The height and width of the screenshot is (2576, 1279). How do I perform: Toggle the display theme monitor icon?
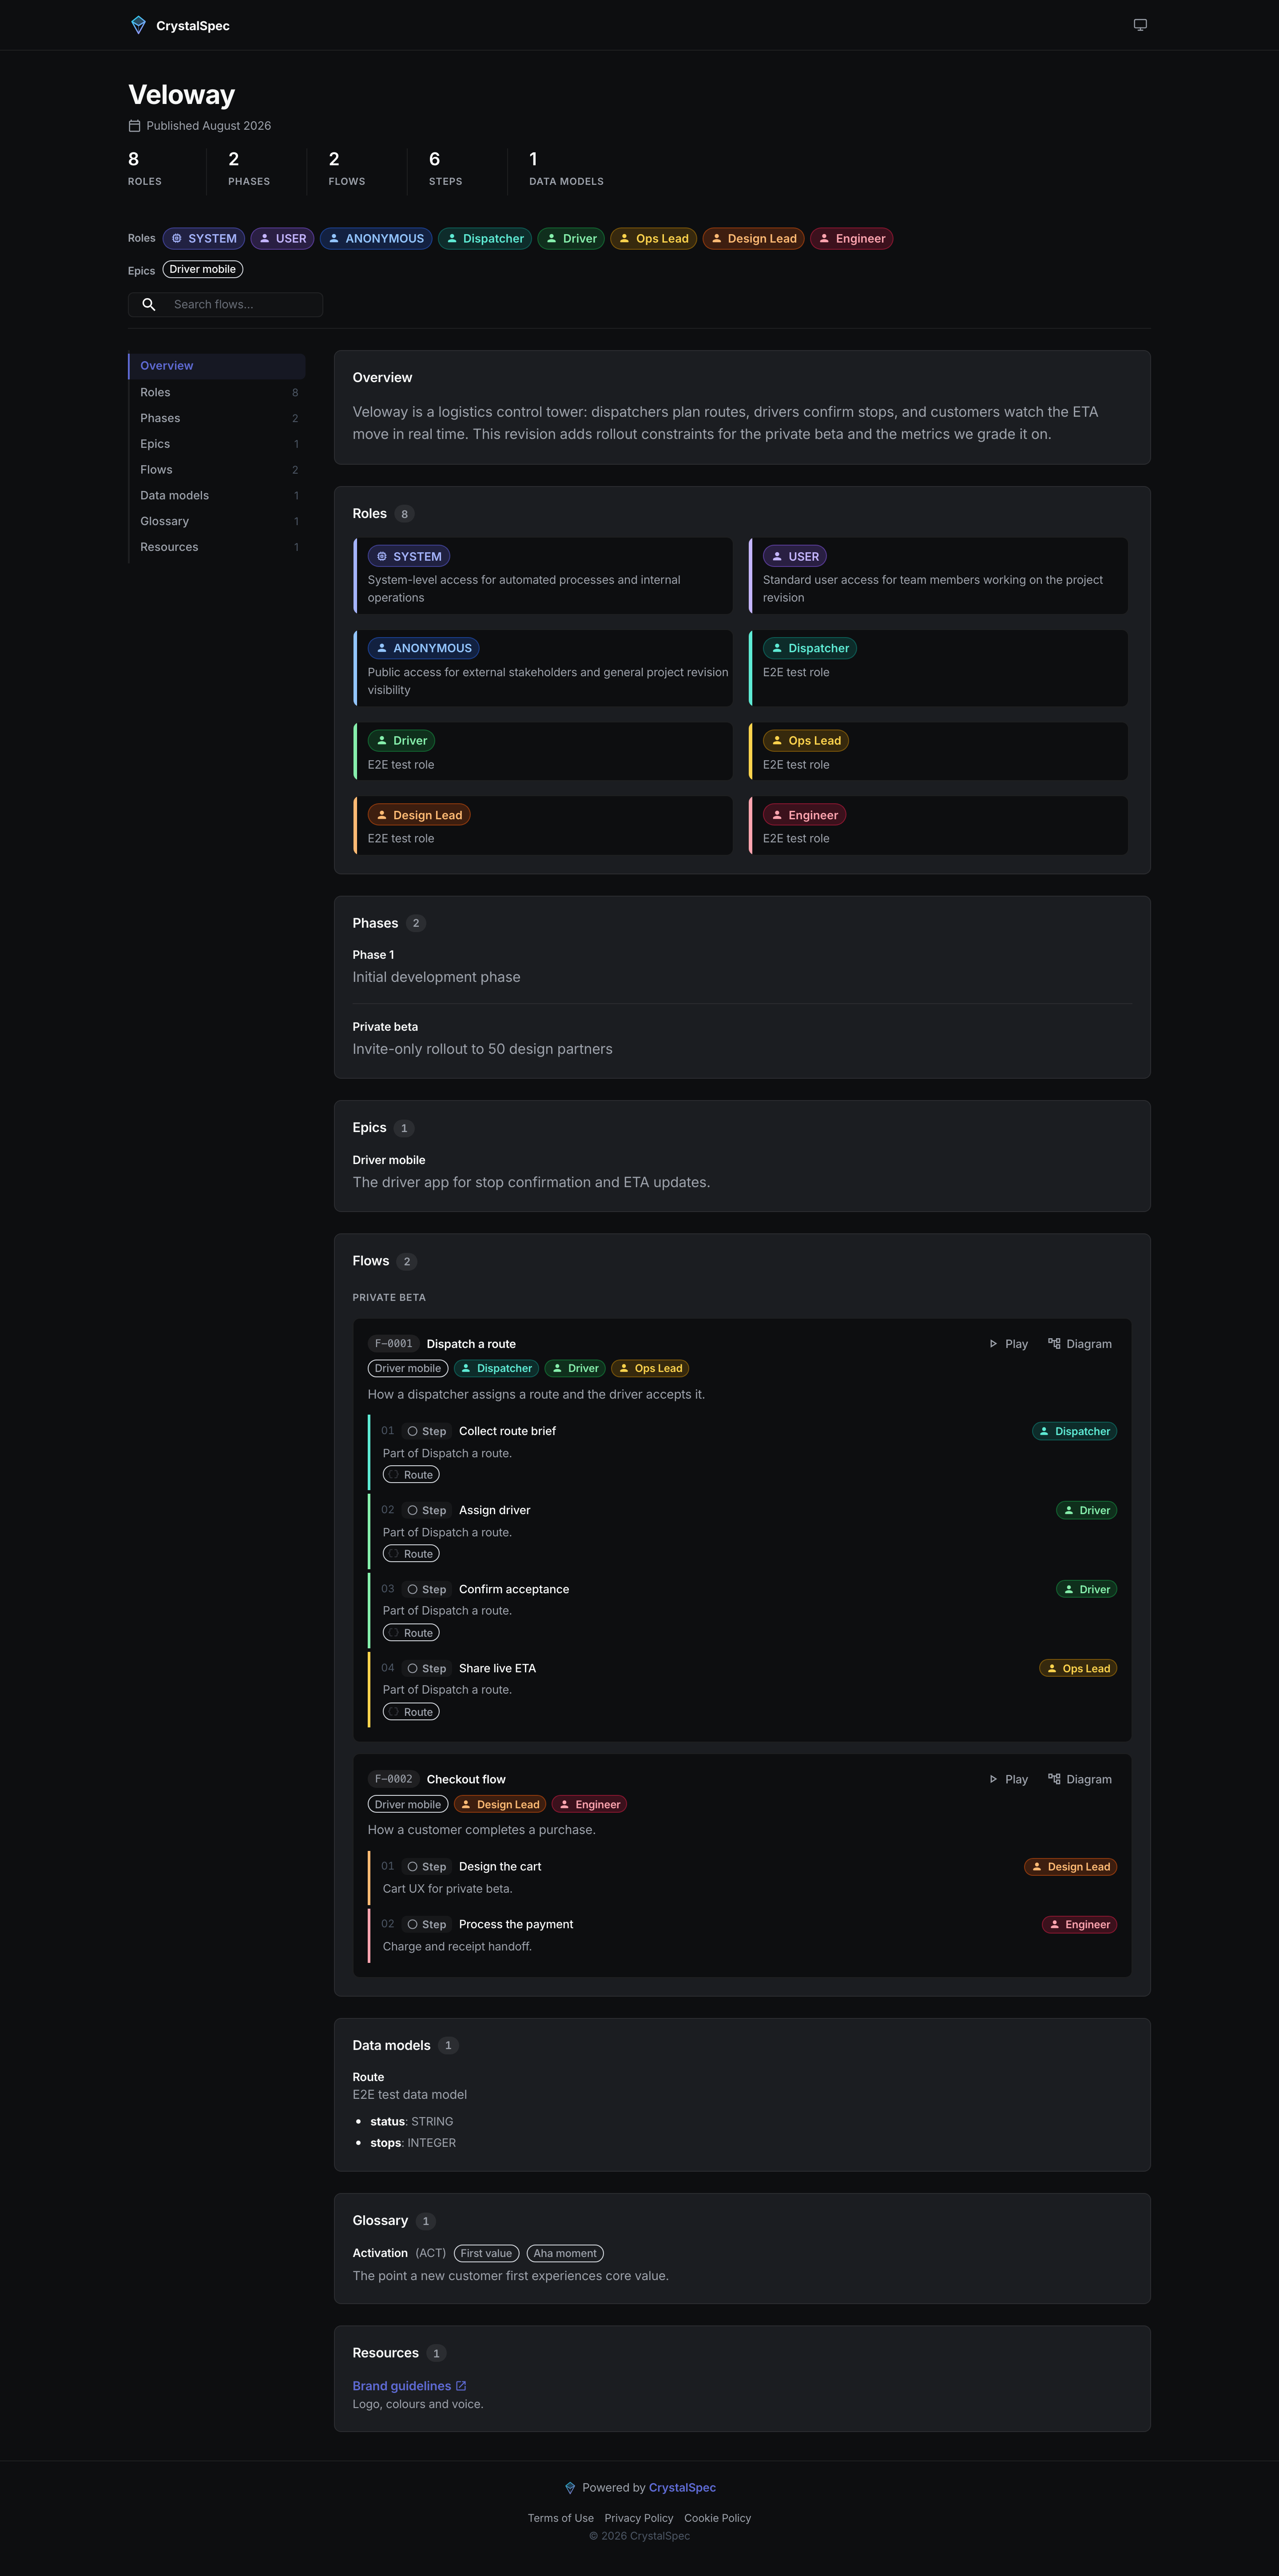coord(1140,25)
